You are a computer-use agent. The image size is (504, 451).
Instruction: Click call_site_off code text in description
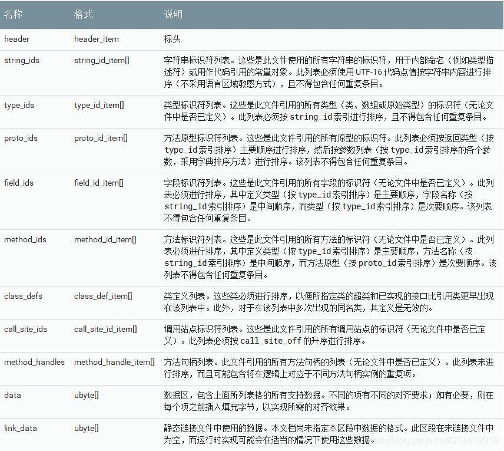click(271, 341)
